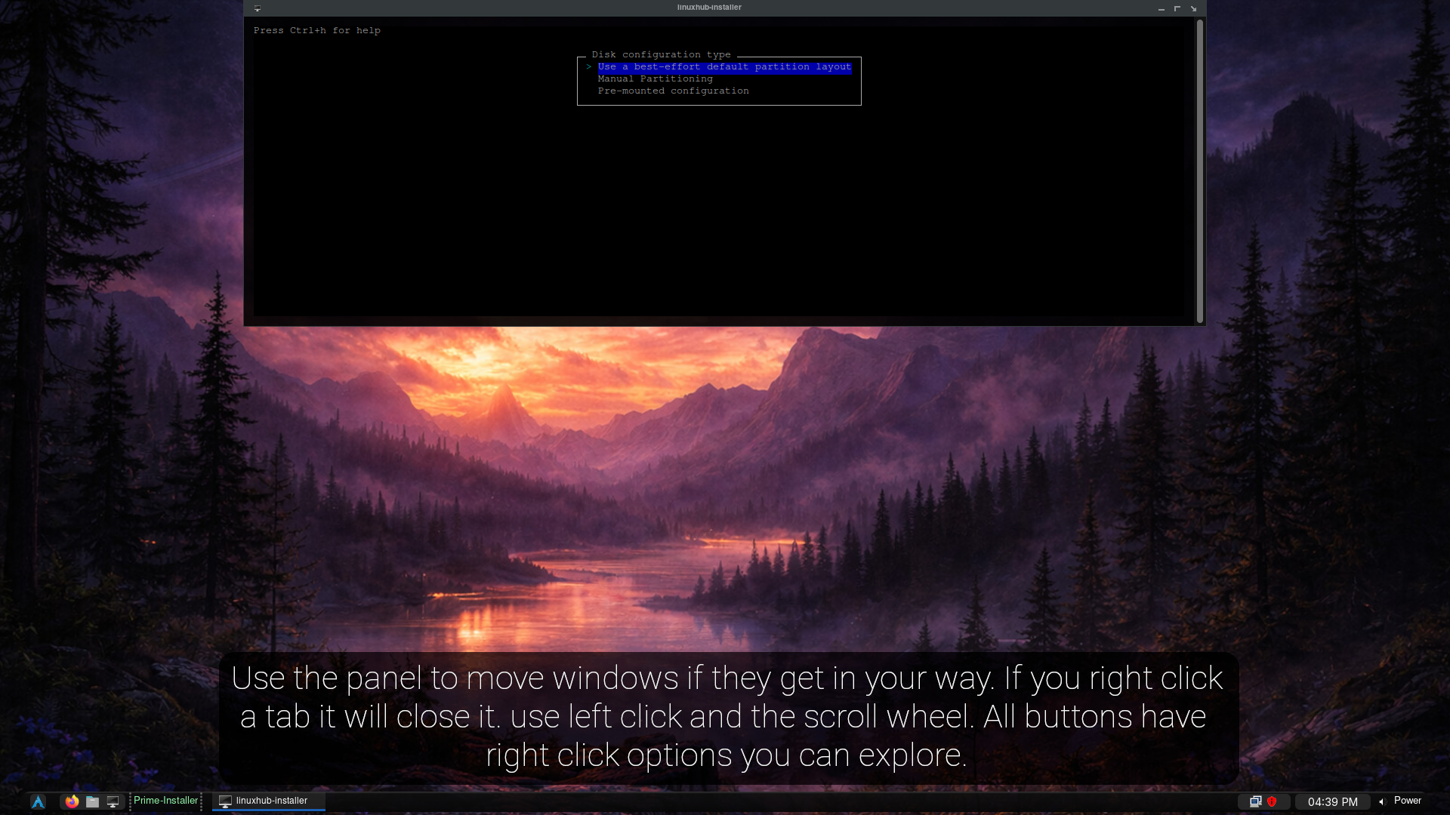
Task: Select Pre-mounted configuration option
Action: 673,91
